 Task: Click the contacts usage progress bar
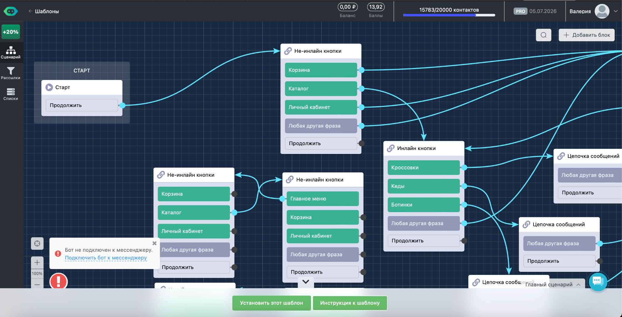coord(449,15)
